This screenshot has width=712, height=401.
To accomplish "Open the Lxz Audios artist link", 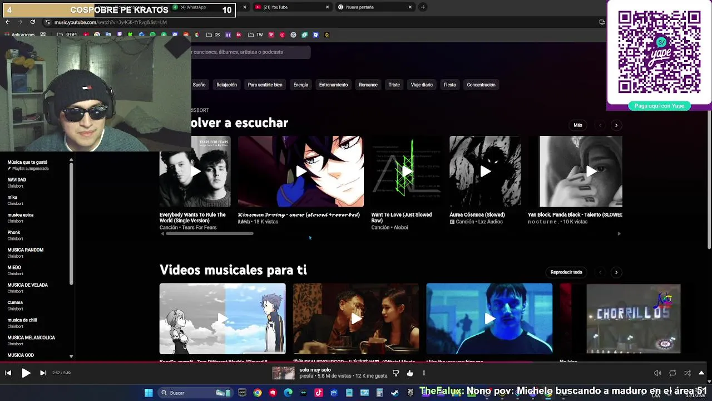I will [490, 222].
